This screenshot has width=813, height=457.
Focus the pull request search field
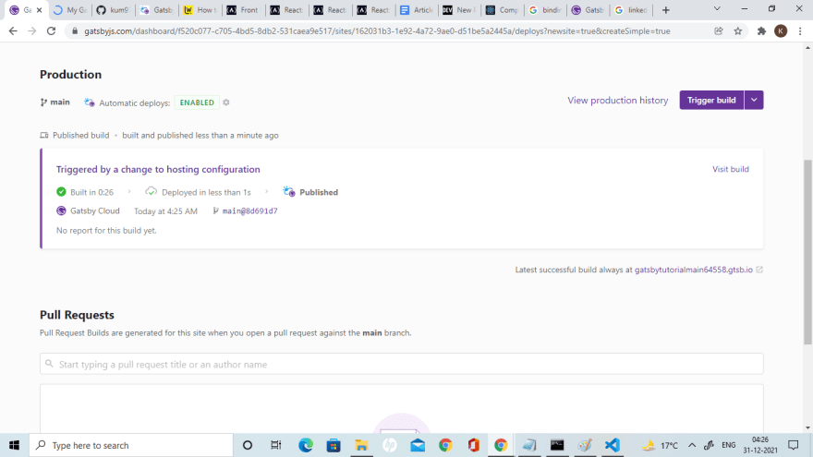[x=401, y=364]
